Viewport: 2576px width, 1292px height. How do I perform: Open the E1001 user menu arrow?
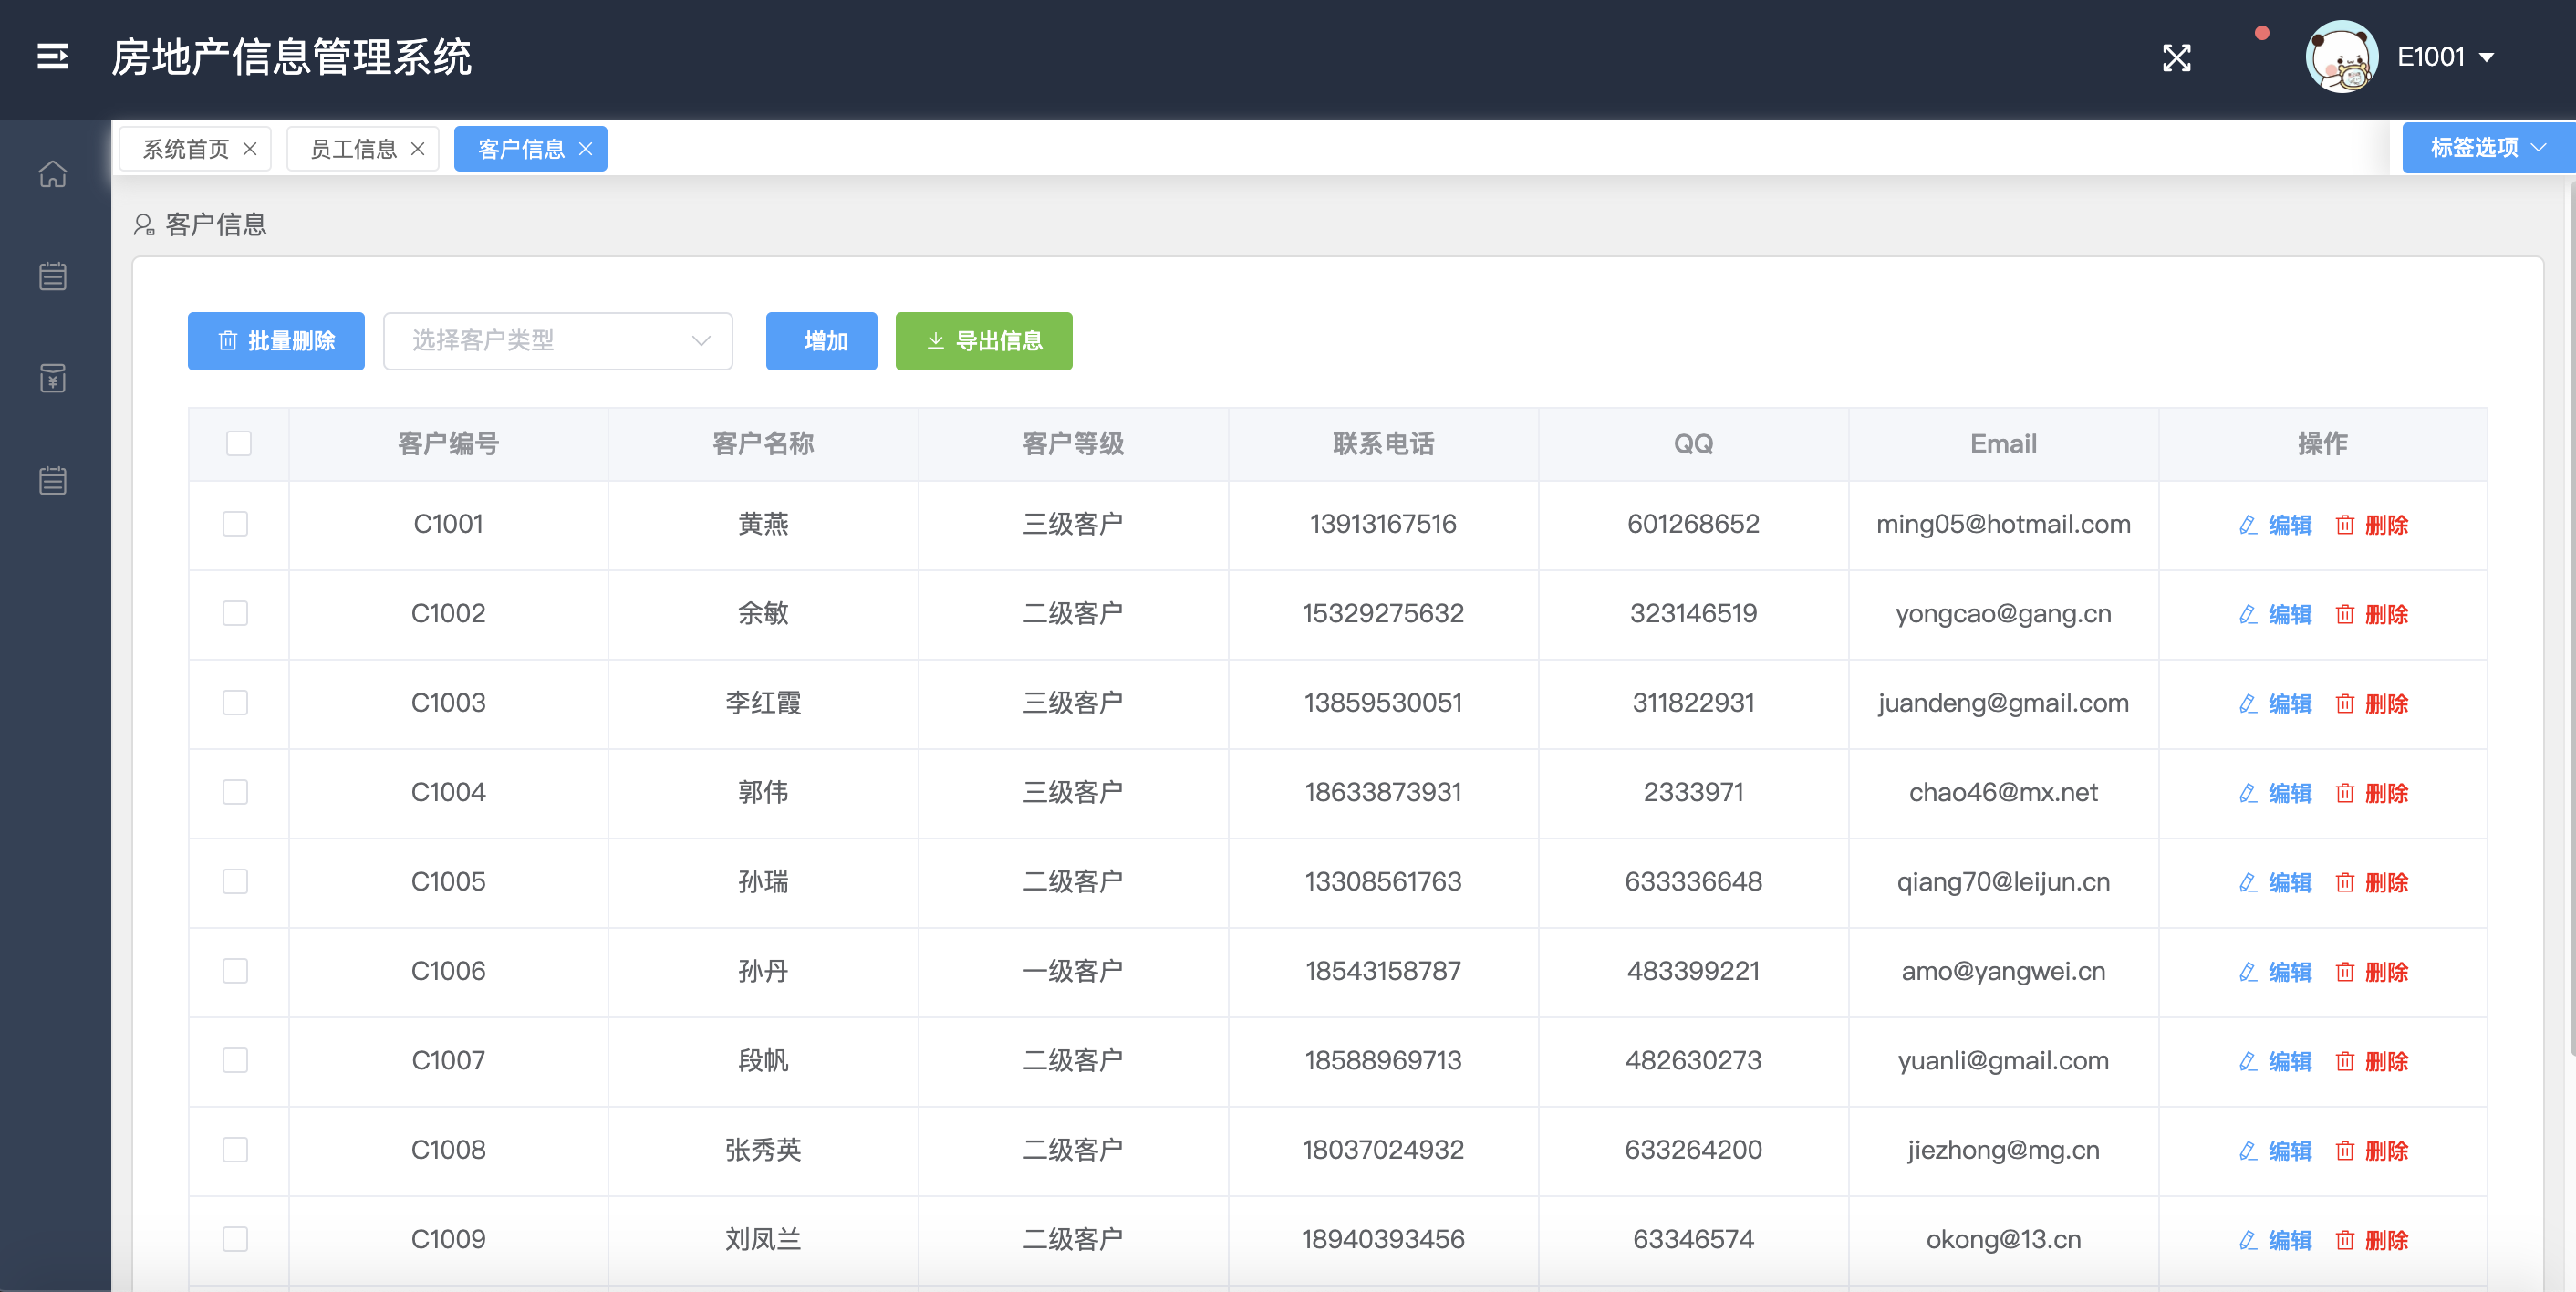(2486, 58)
